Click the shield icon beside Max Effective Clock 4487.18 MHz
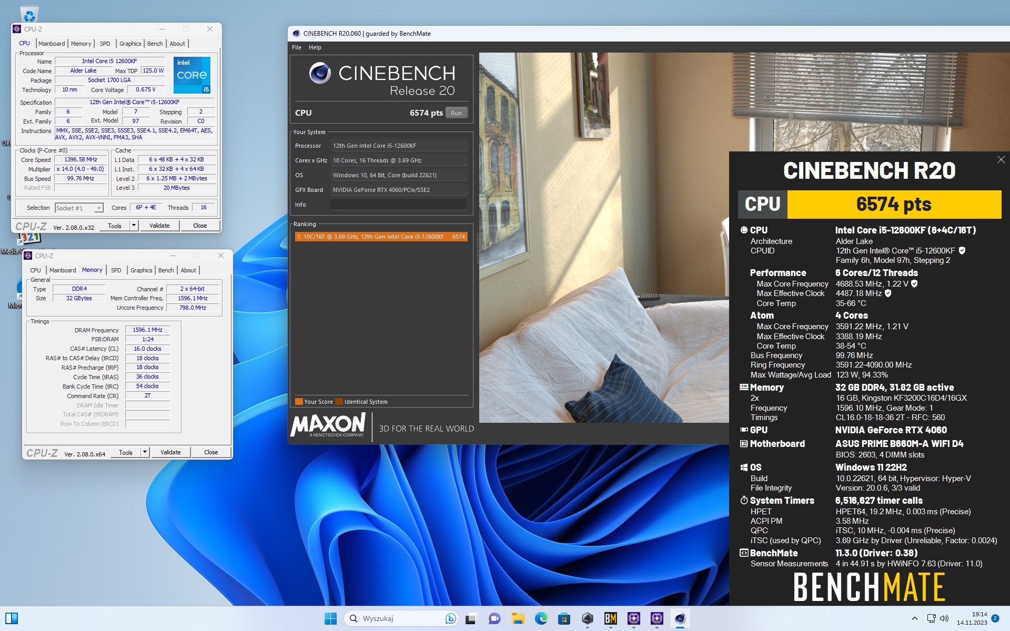This screenshot has width=1010, height=631. [x=888, y=293]
